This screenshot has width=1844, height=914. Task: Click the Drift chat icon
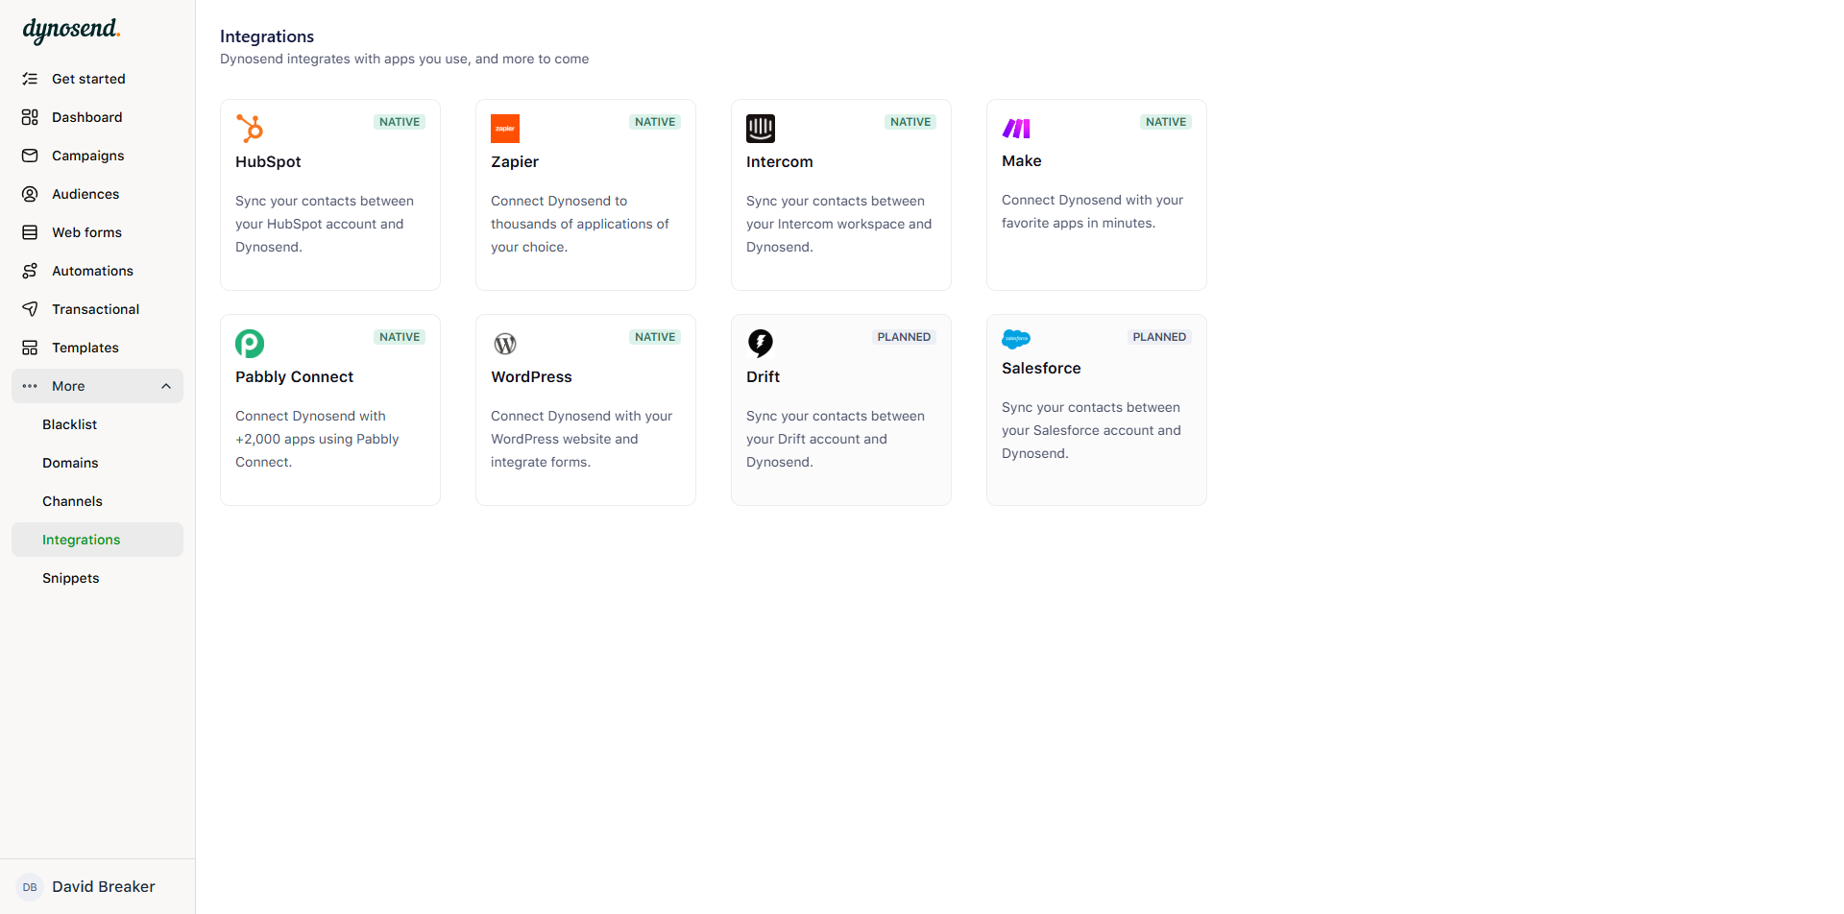[760, 343]
